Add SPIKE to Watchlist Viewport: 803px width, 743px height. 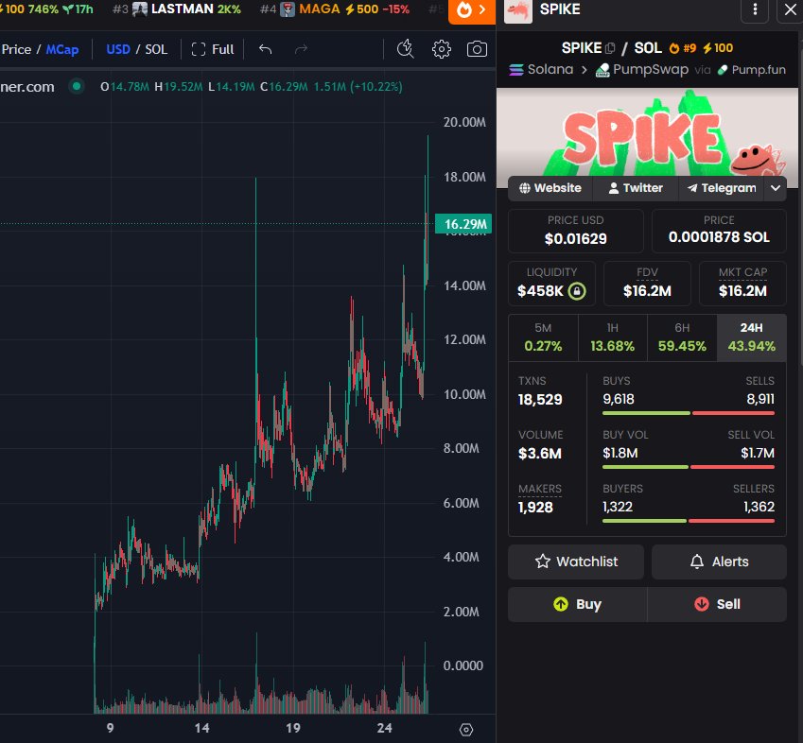click(x=576, y=562)
